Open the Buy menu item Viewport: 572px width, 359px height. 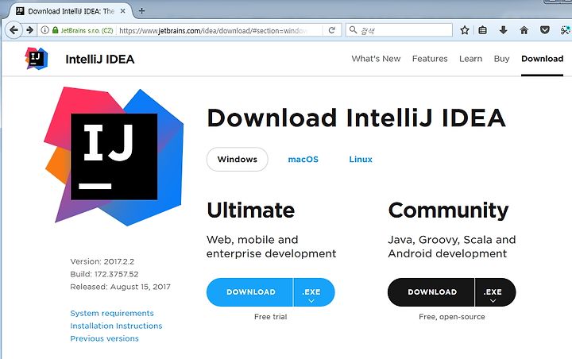(x=501, y=59)
